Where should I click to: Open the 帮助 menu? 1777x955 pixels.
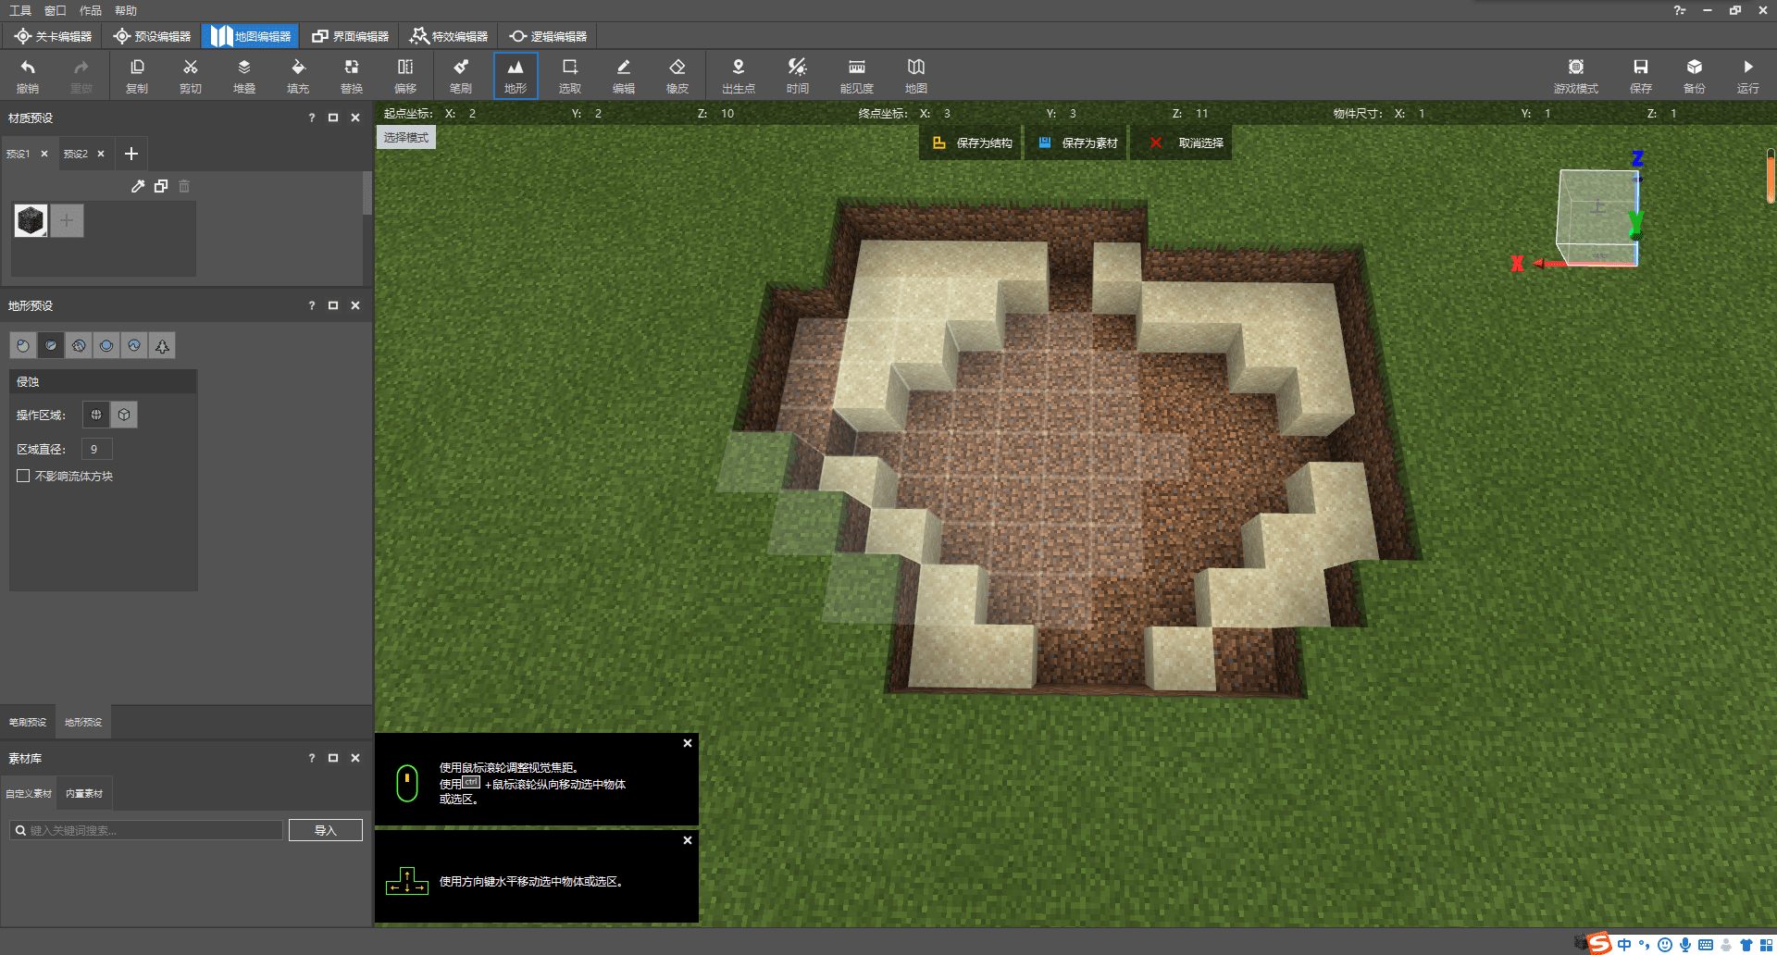[x=126, y=10]
